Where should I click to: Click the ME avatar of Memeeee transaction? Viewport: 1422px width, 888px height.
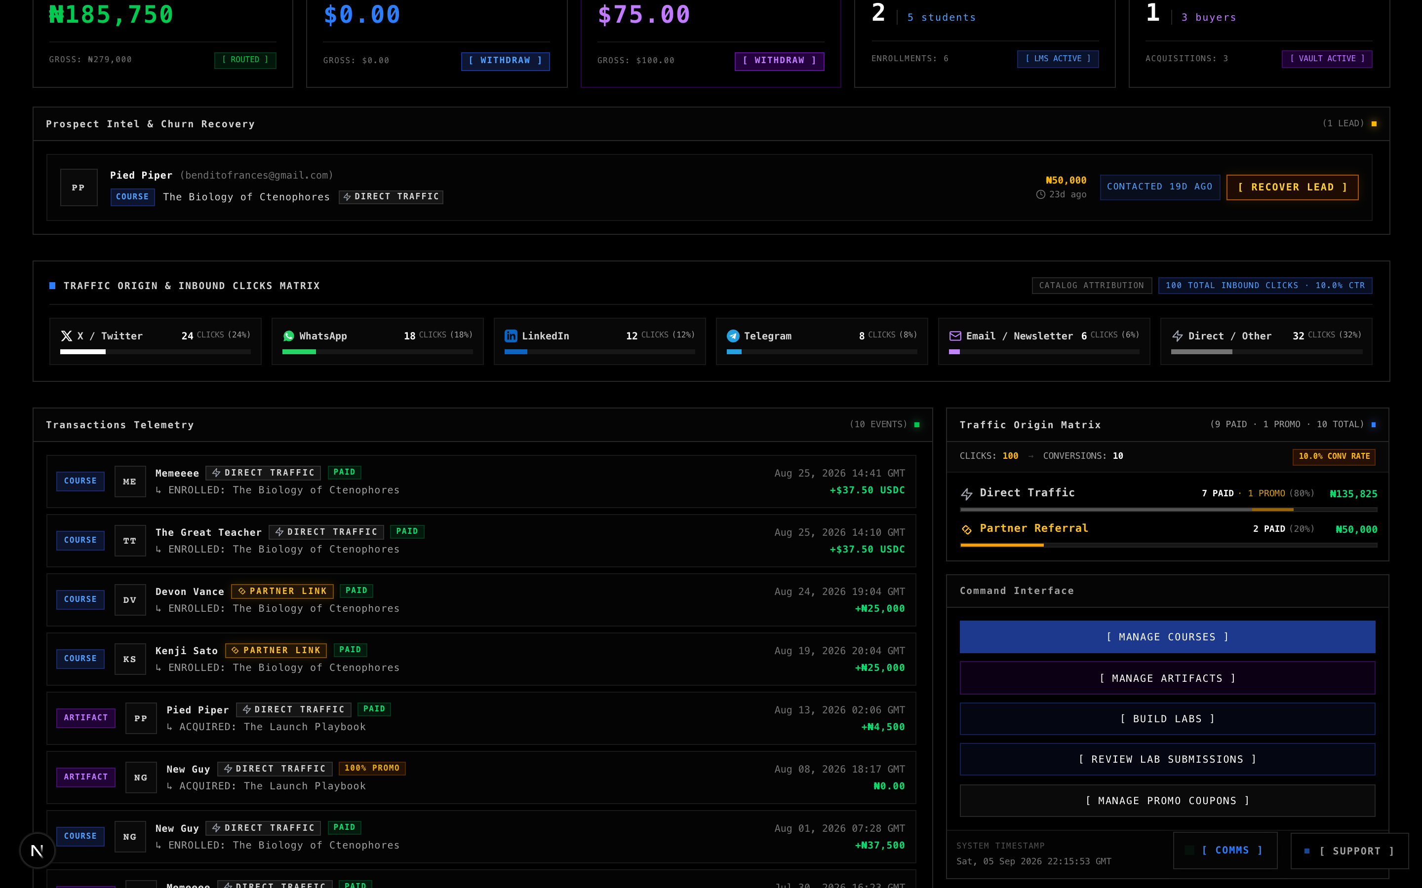point(130,481)
